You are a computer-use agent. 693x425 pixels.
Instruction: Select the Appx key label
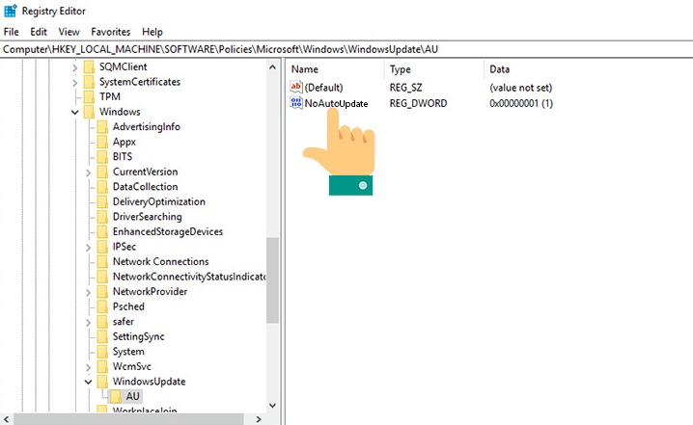(125, 142)
